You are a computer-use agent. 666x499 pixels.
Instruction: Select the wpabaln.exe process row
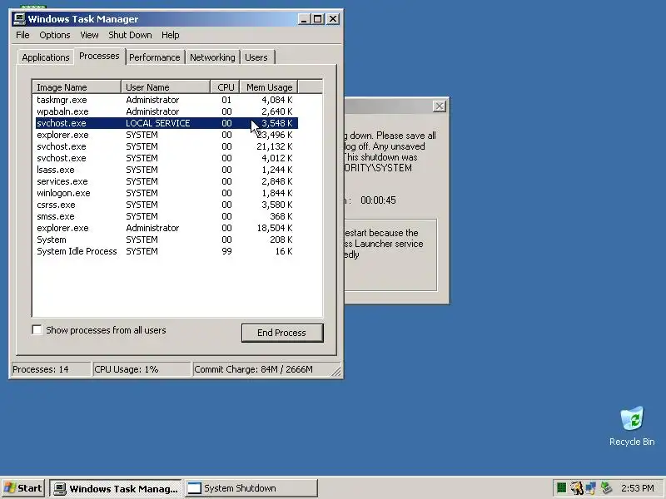(x=166, y=111)
